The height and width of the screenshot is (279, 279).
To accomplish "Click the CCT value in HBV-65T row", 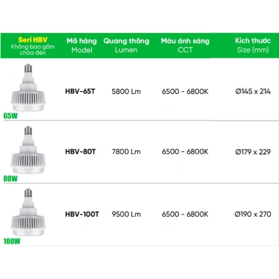I will click(185, 92).
